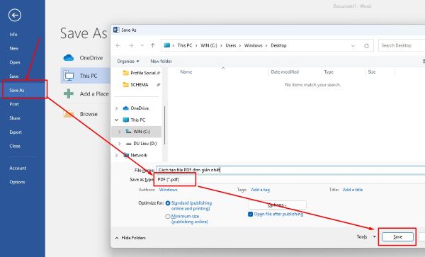The image size is (425, 257).
Task: Go up one folder level
Action: coord(152,45)
